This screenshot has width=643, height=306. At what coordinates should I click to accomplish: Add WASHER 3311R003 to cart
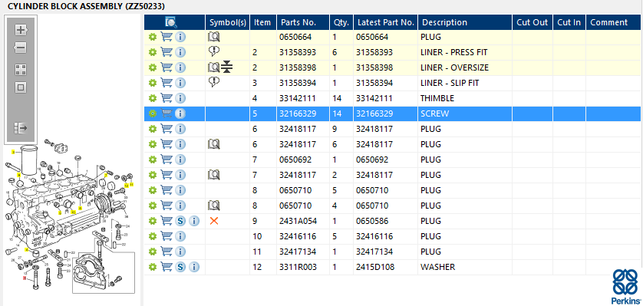[166, 267]
